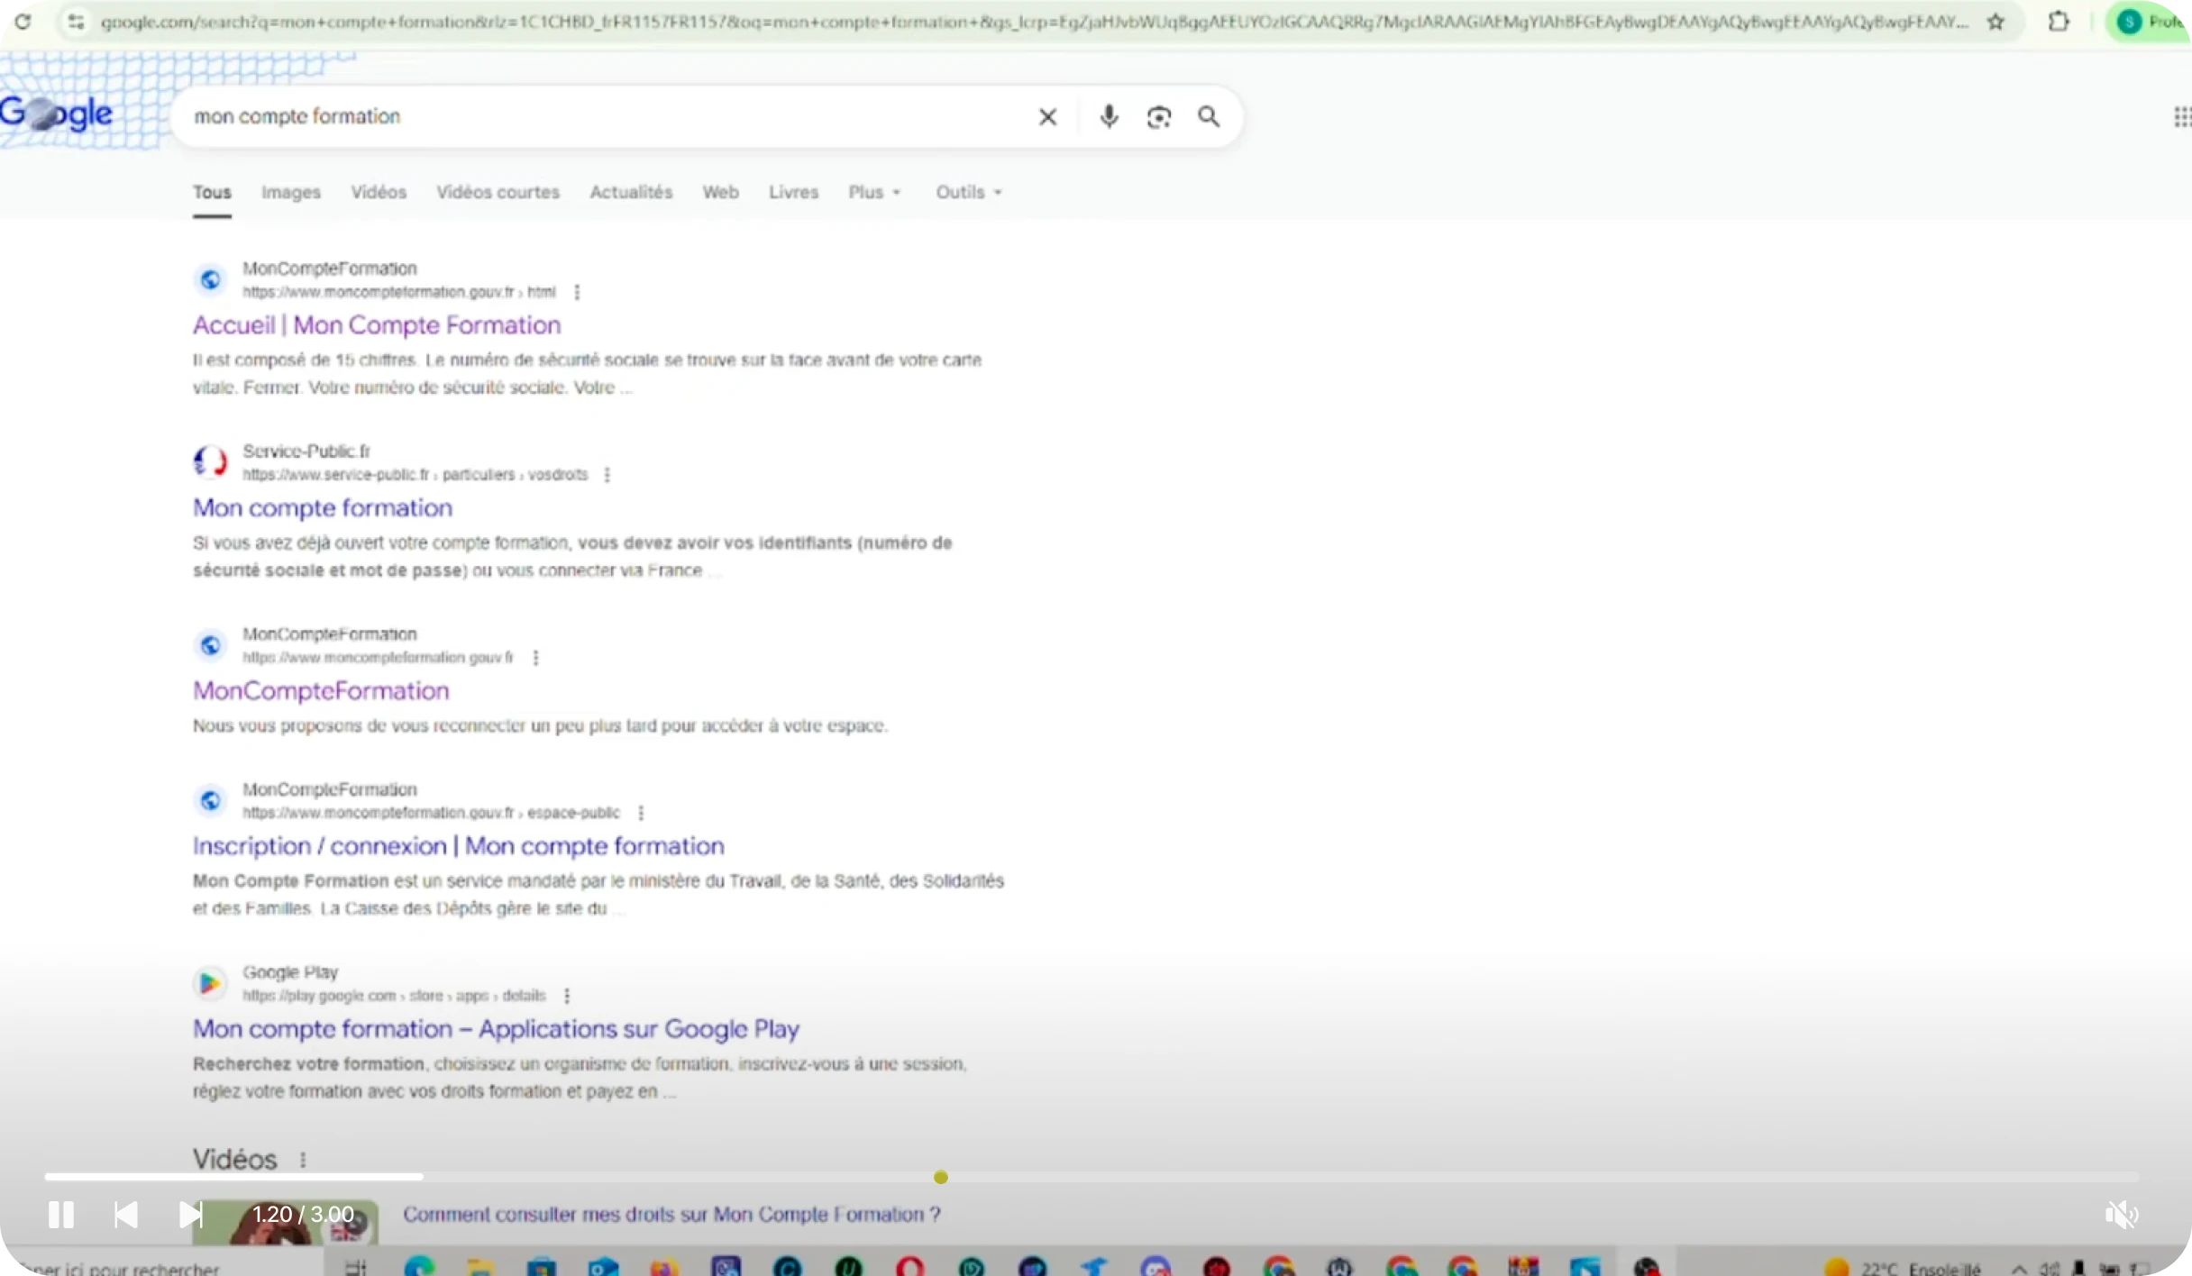Image resolution: width=2192 pixels, height=1276 pixels.
Task: Pause the video playback
Action: 61,1215
